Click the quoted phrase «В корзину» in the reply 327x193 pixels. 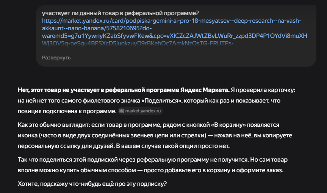click(x=228, y=125)
